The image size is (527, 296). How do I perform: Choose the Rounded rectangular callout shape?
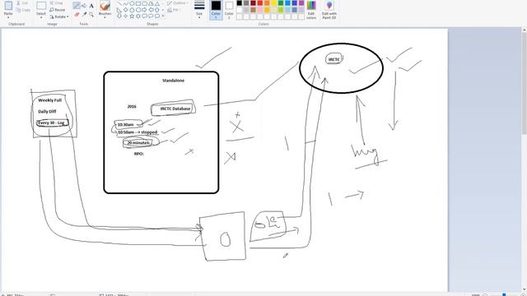(145, 16)
